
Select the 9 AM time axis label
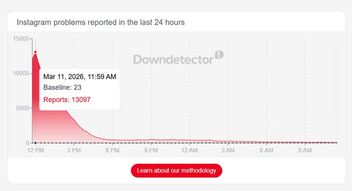point(305,151)
